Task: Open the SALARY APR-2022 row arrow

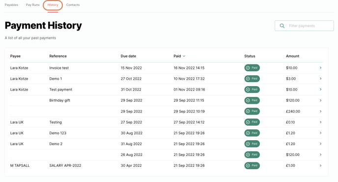Action: [320, 166]
